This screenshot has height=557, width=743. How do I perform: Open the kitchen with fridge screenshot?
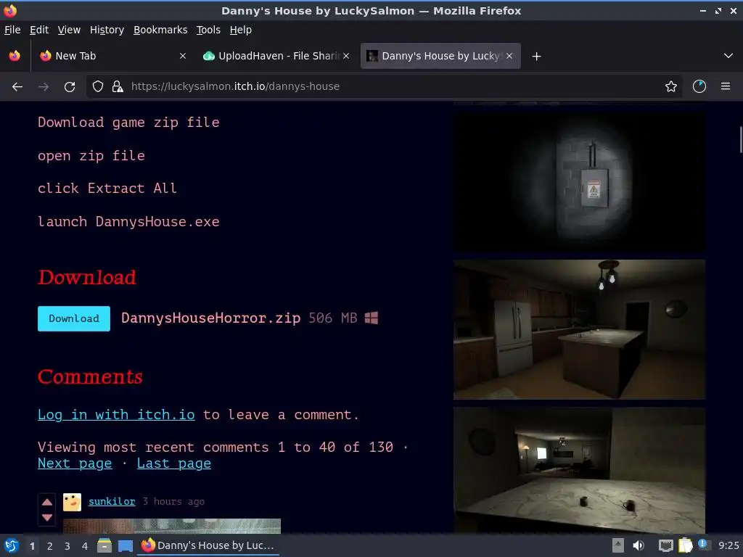579,329
